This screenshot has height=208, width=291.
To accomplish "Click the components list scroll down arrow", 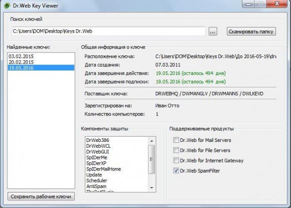I will click(152, 188).
